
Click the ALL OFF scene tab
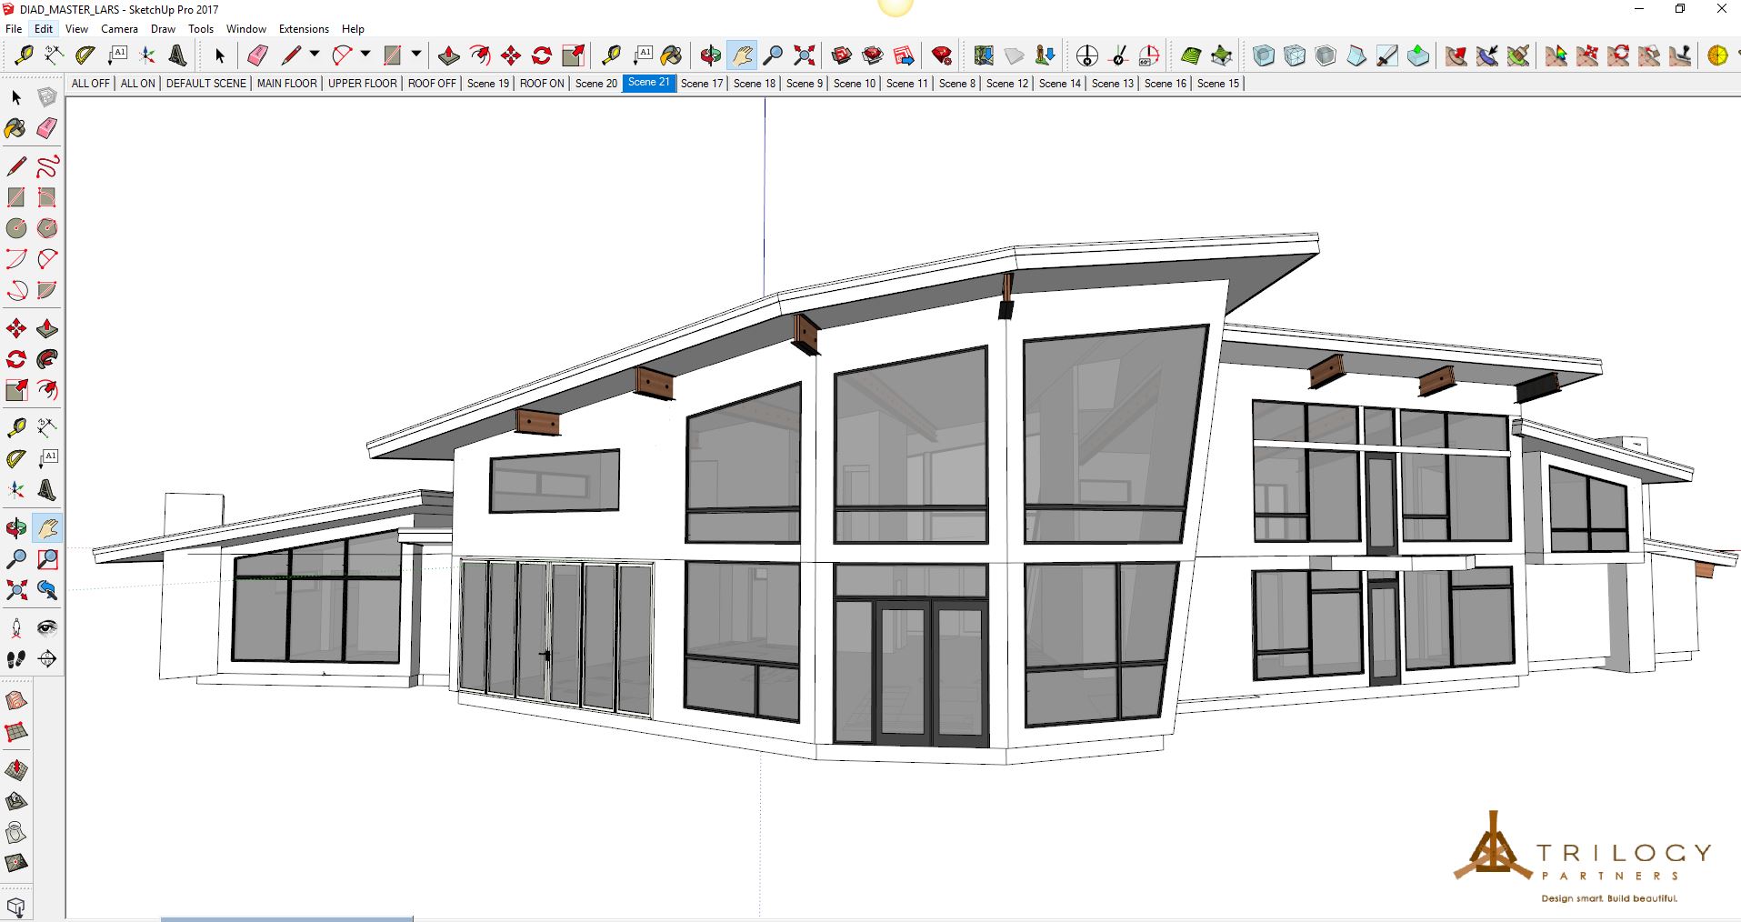[90, 84]
